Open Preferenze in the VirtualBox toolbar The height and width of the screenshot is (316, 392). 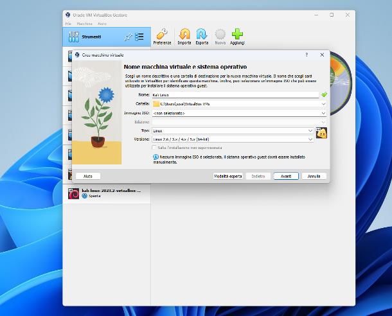point(162,37)
